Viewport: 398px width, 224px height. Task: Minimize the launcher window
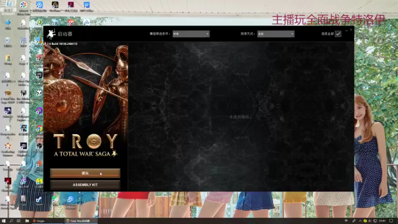coord(346,30)
